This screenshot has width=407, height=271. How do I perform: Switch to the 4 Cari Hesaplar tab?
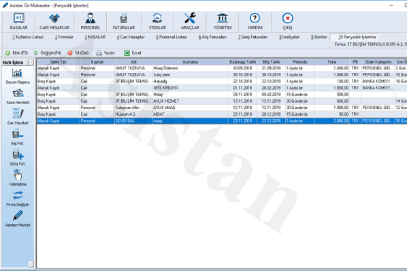pyautogui.click(x=131, y=37)
